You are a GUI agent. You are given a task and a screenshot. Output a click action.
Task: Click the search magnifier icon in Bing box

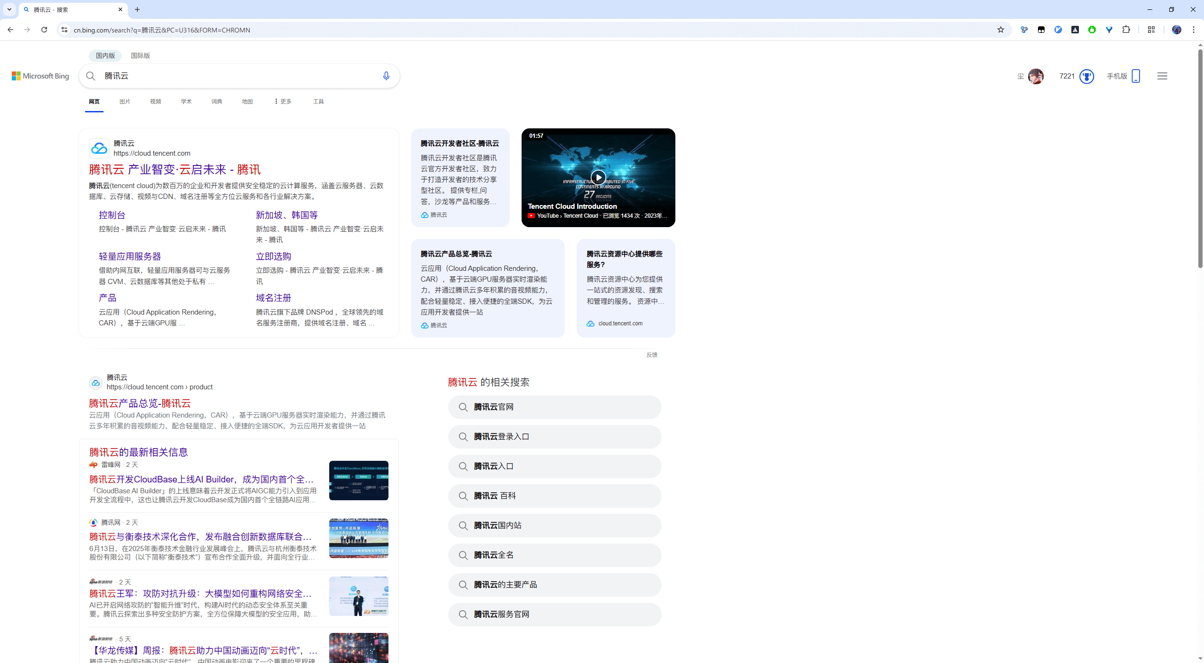tap(91, 76)
